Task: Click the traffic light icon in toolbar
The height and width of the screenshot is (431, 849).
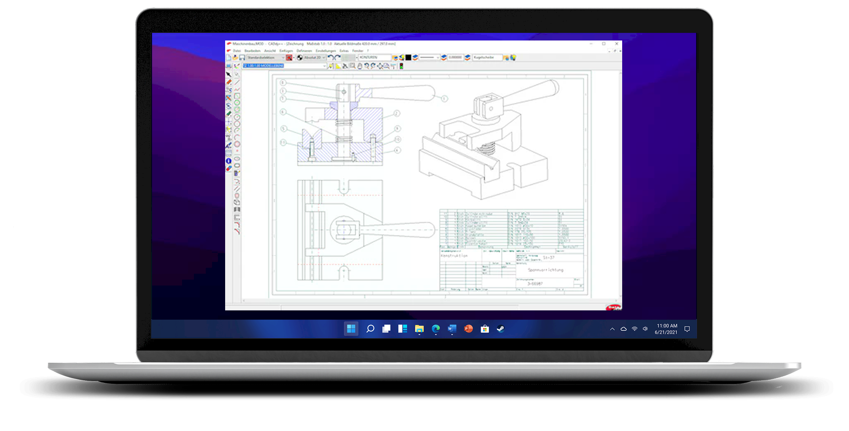Action: pyautogui.click(x=401, y=66)
